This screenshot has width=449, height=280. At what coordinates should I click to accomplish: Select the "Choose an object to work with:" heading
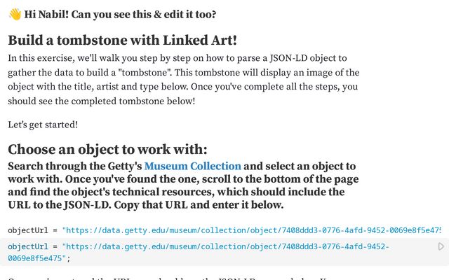(x=107, y=149)
